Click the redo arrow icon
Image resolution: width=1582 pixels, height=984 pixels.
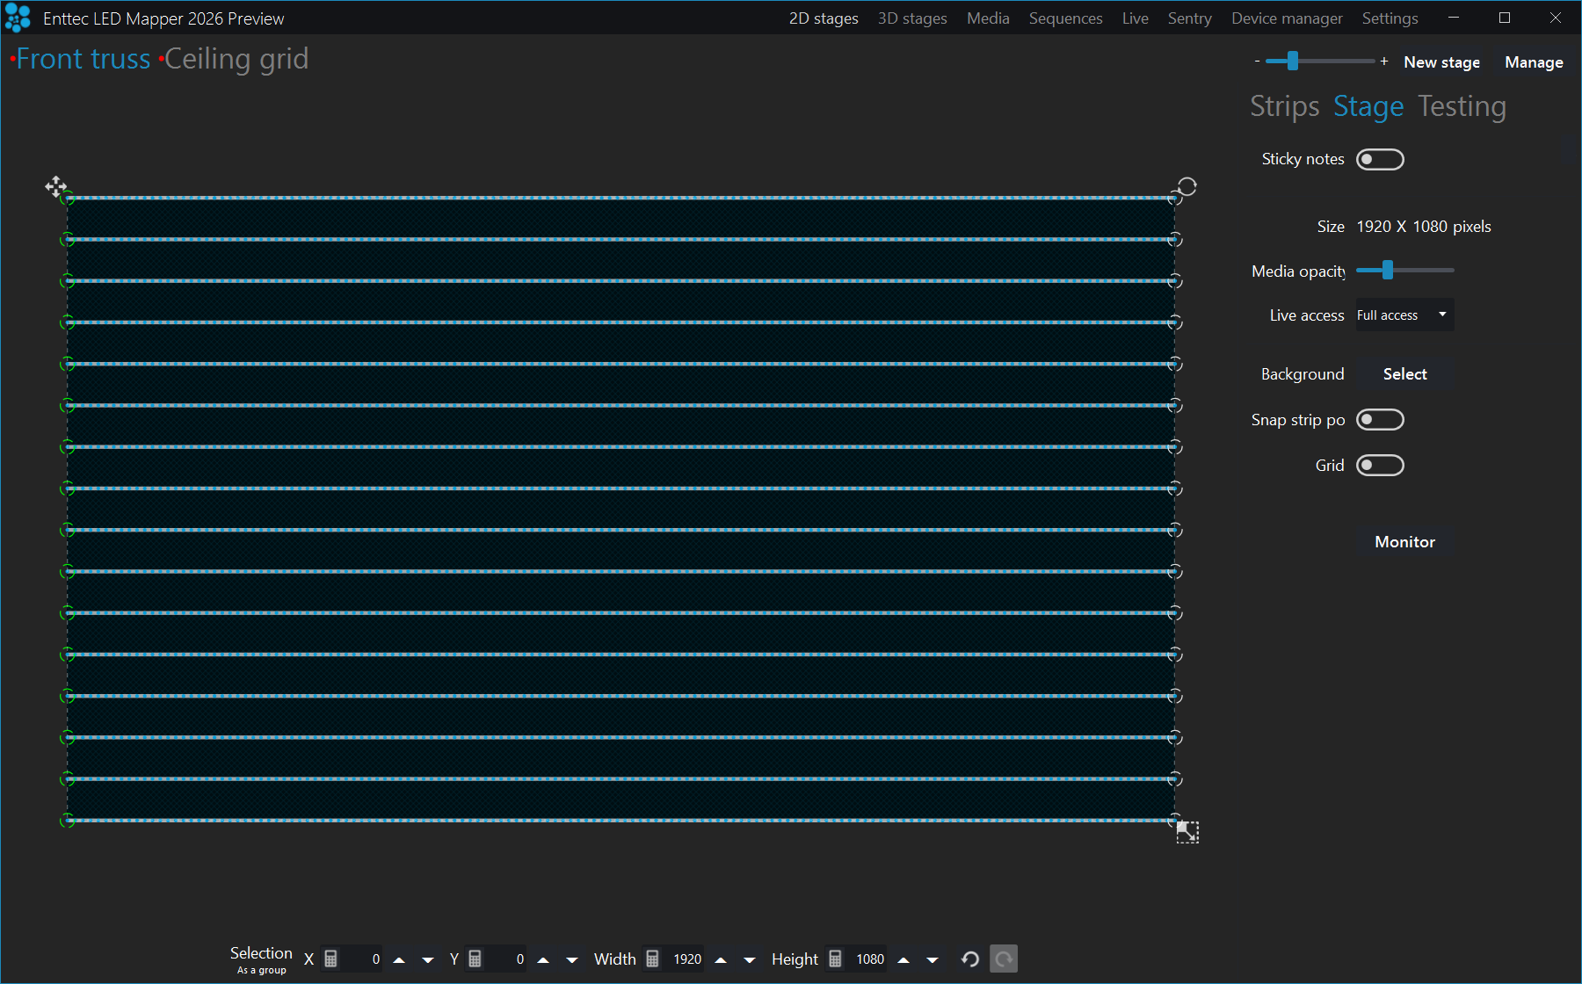pos(1004,959)
